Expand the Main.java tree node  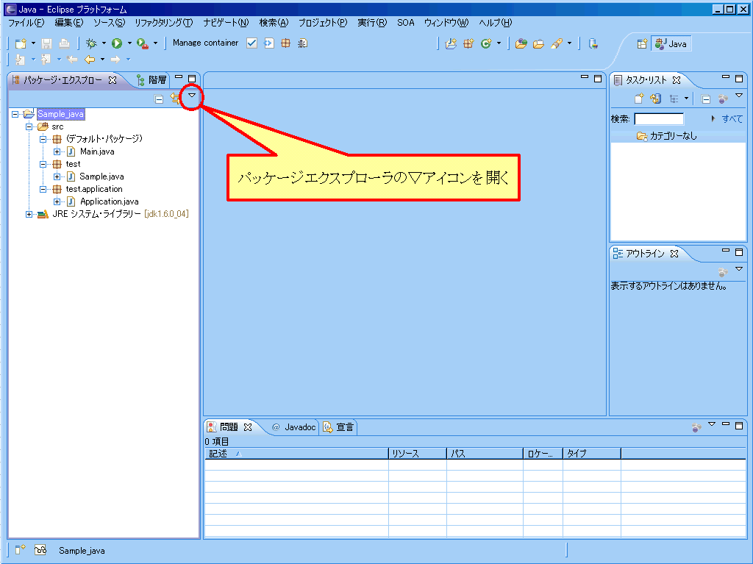point(57,151)
